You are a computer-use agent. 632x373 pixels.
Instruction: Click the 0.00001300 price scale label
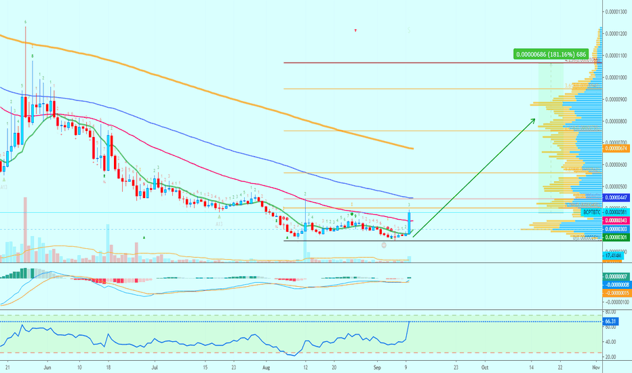tap(616, 12)
